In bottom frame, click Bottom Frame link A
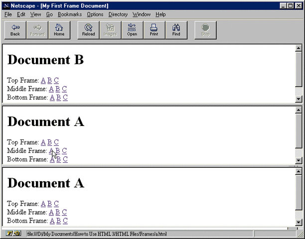This screenshot has width=305, height=239. [x=52, y=221]
